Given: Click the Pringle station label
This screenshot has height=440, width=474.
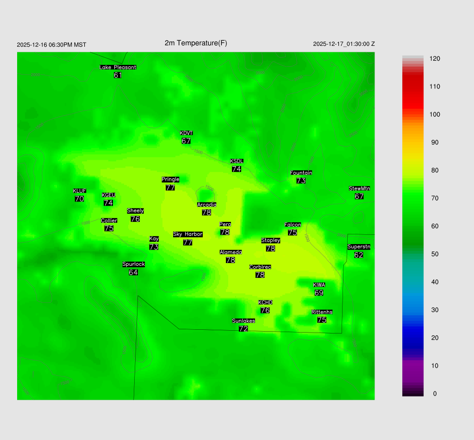Looking at the screenshot, I should coord(170,179).
